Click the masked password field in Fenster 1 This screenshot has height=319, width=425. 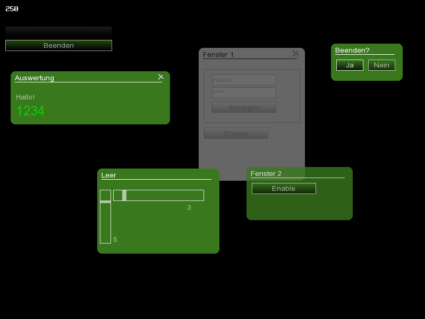(244, 93)
